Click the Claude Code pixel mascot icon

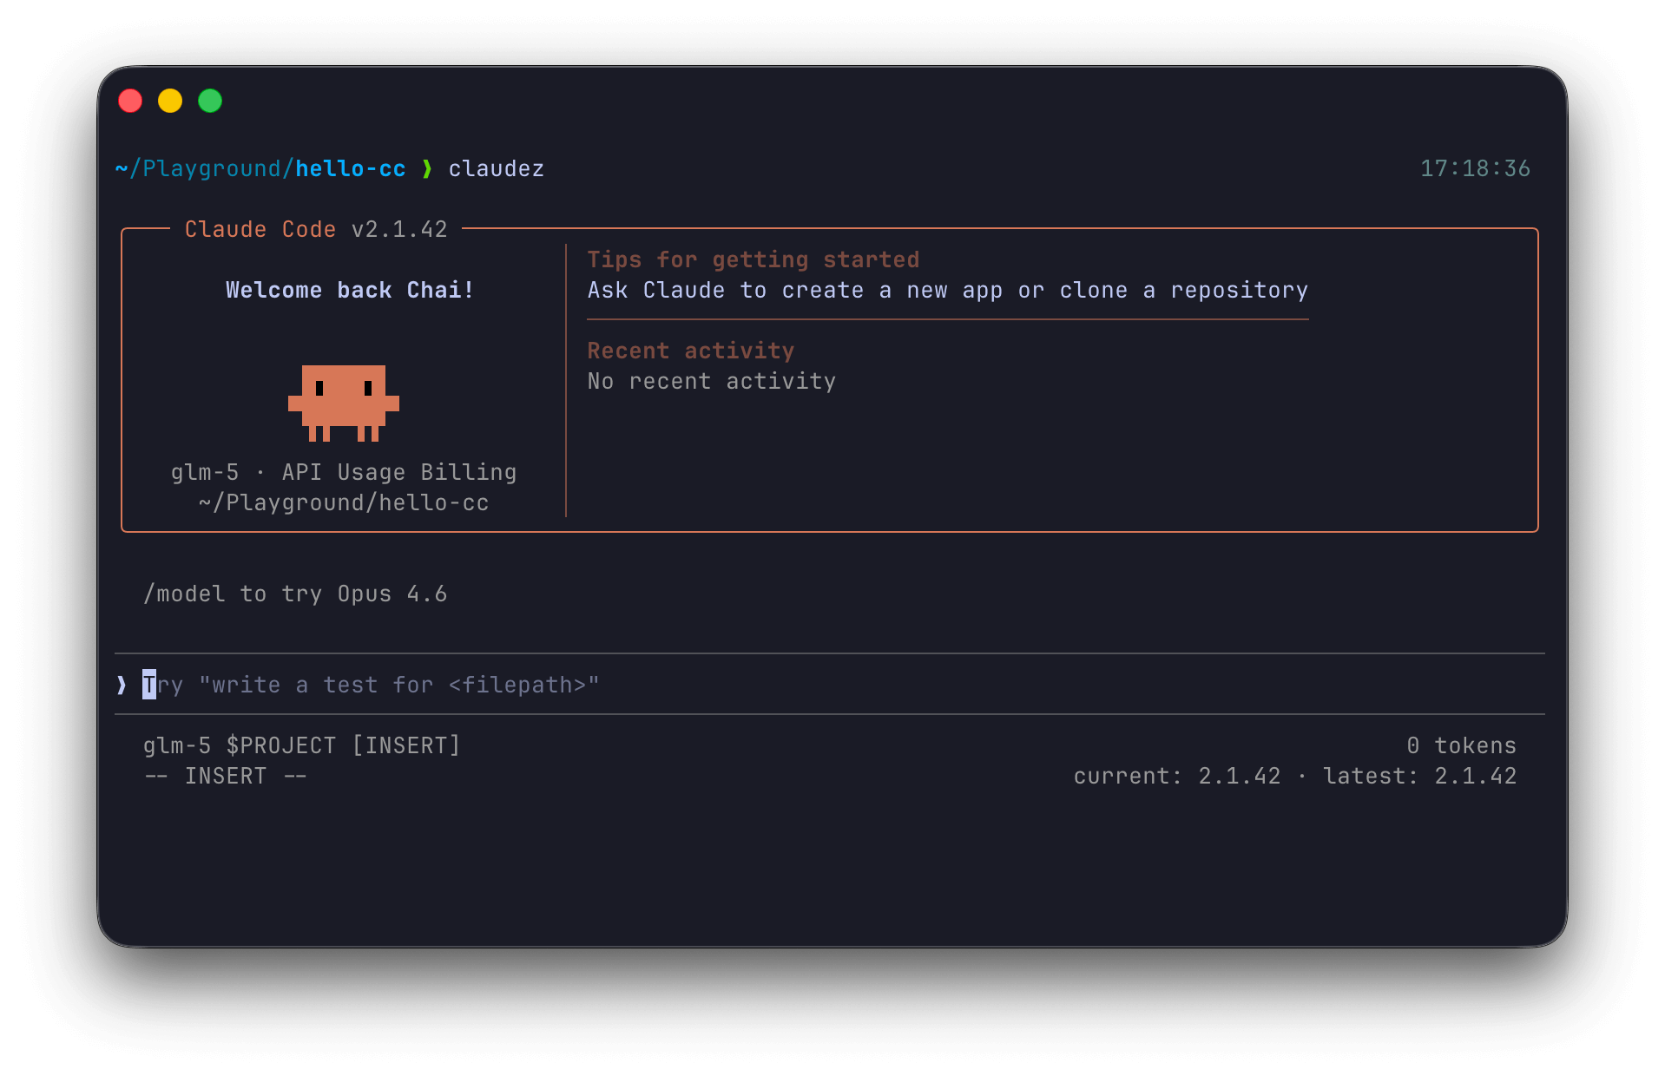point(344,402)
